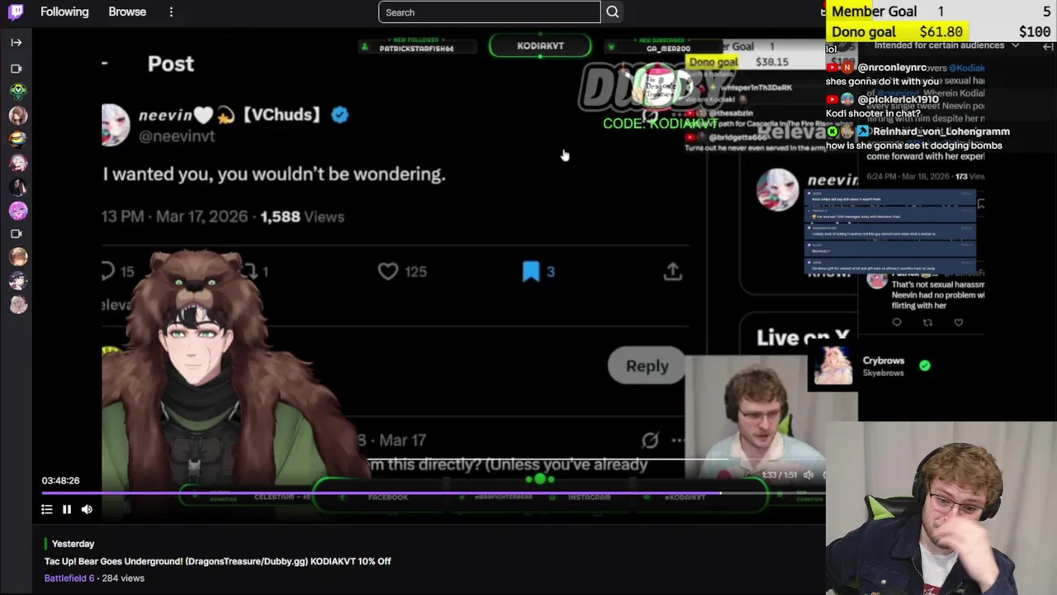Like the neevin post with heart icon
The image size is (1057, 595).
click(387, 271)
